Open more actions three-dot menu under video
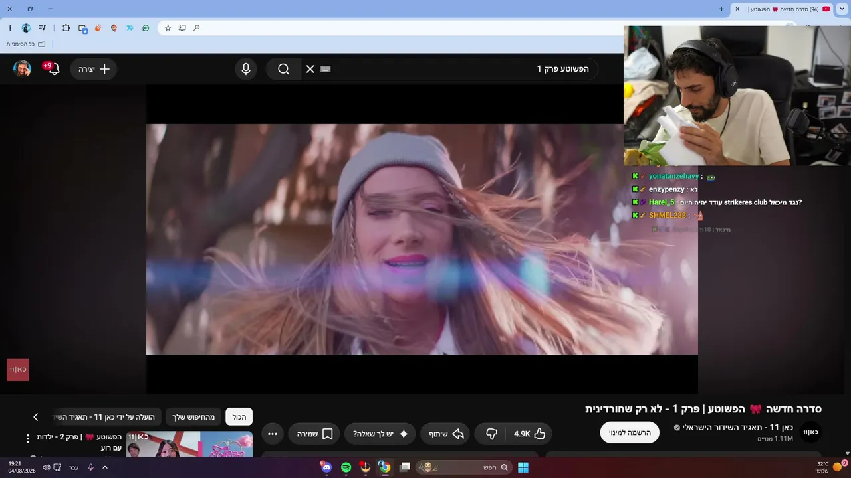The width and height of the screenshot is (851, 478). (x=273, y=434)
